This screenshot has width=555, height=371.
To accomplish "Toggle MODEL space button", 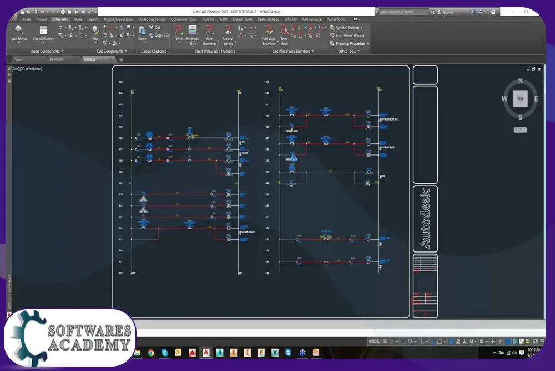I will coord(374,341).
